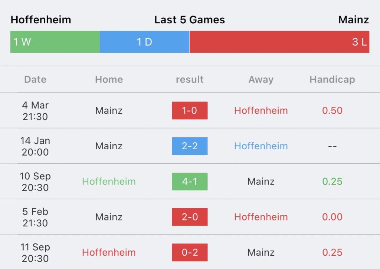Click the Handicap column header
The height and width of the screenshot is (269, 380).
click(x=332, y=80)
